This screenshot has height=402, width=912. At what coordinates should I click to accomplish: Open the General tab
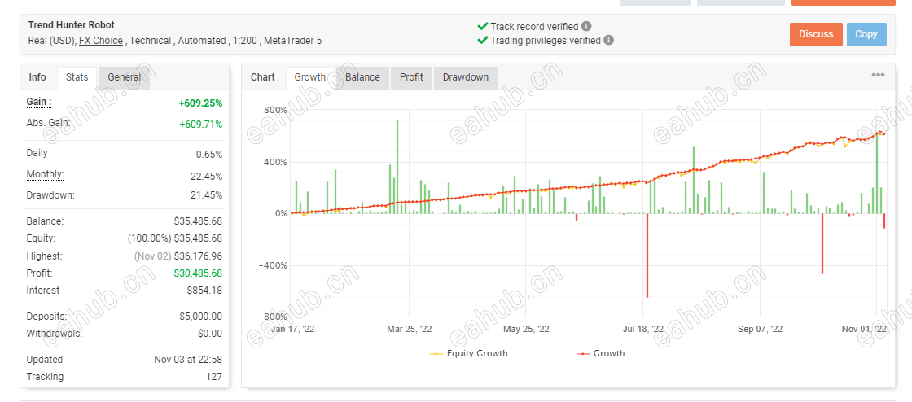coord(124,77)
